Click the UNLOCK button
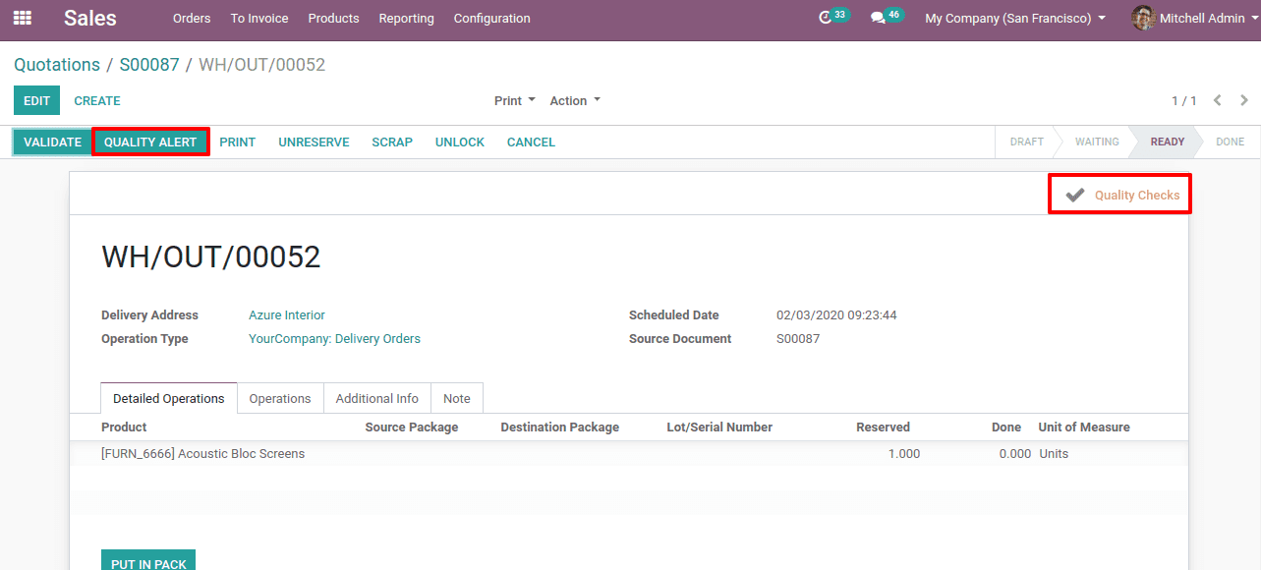 (460, 142)
